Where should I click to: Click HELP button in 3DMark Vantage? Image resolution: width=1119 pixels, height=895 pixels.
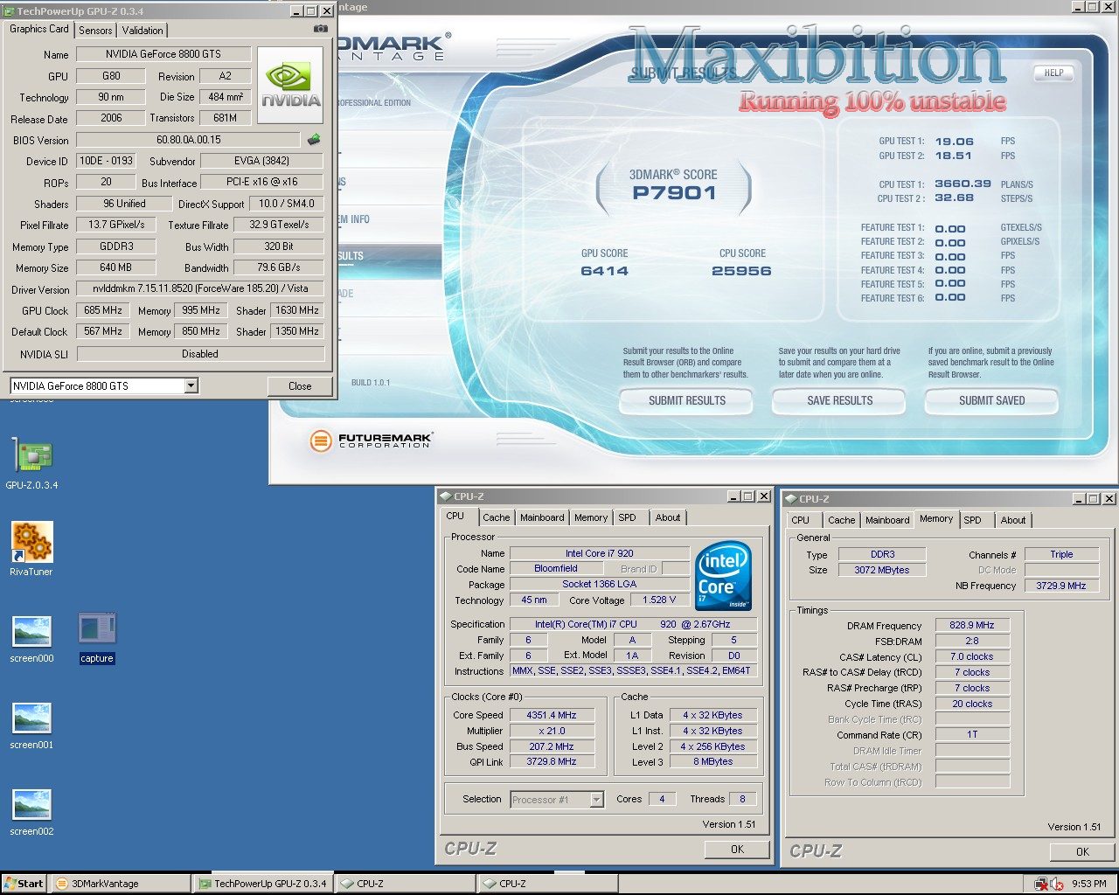[x=1054, y=73]
